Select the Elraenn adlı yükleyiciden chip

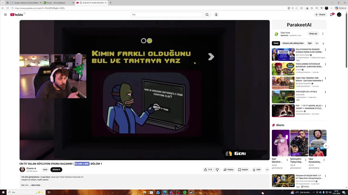[x=293, y=43]
